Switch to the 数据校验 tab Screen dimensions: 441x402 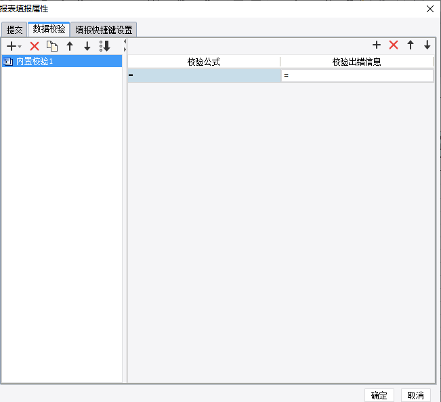click(x=49, y=29)
